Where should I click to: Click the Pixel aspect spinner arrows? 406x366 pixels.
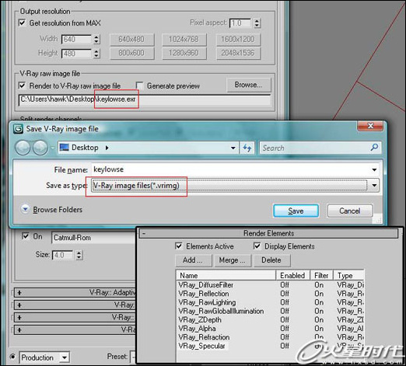pos(257,23)
